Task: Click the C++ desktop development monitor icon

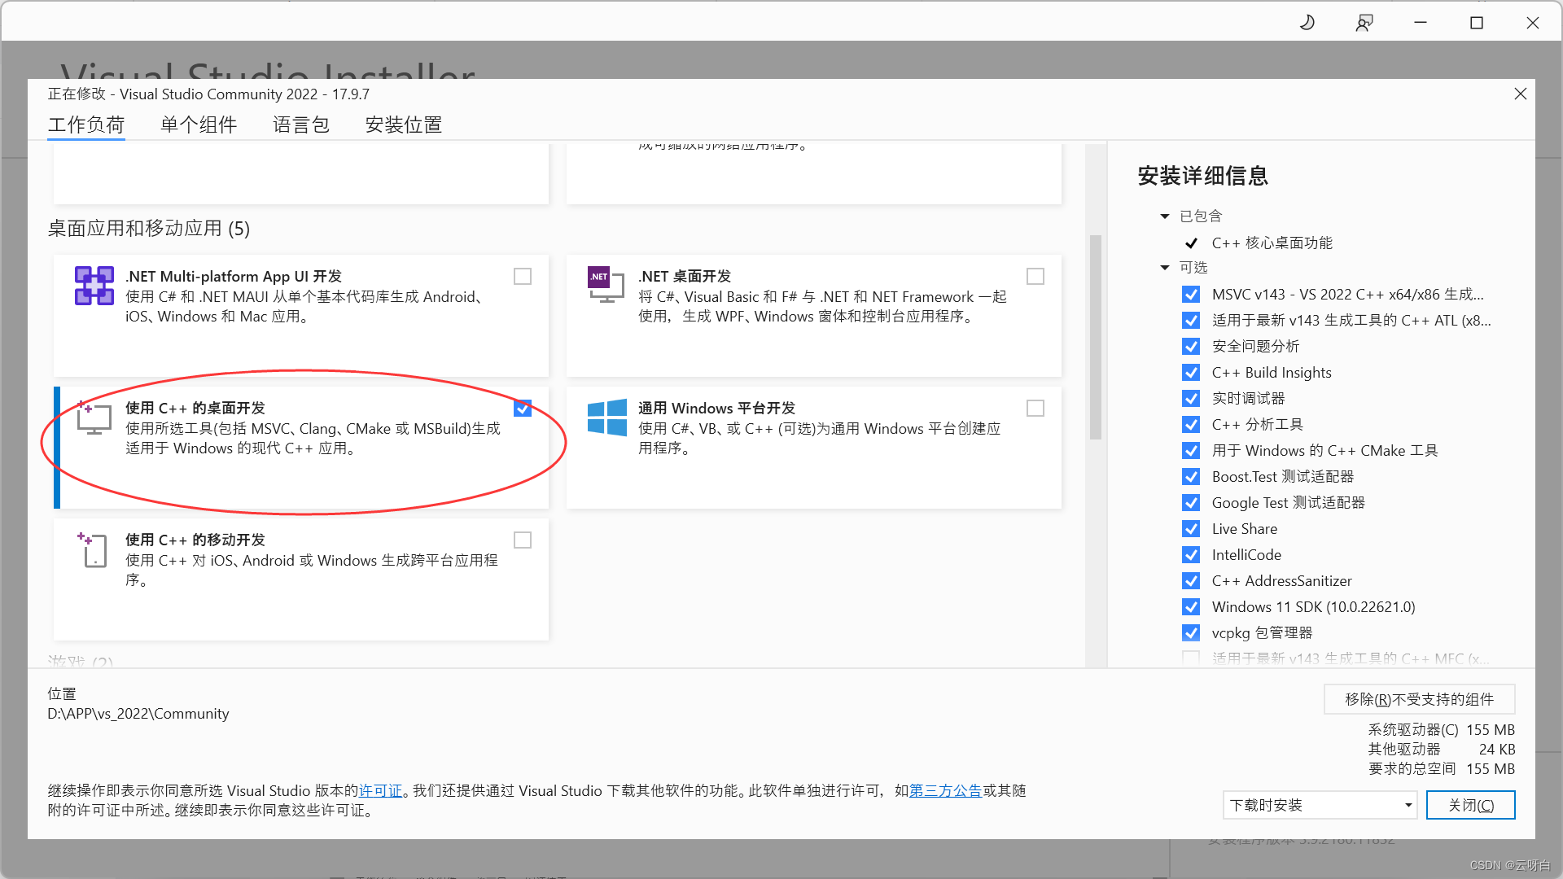Action: click(x=94, y=418)
